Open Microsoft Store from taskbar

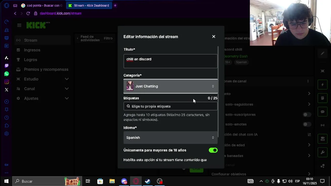coord(100,181)
